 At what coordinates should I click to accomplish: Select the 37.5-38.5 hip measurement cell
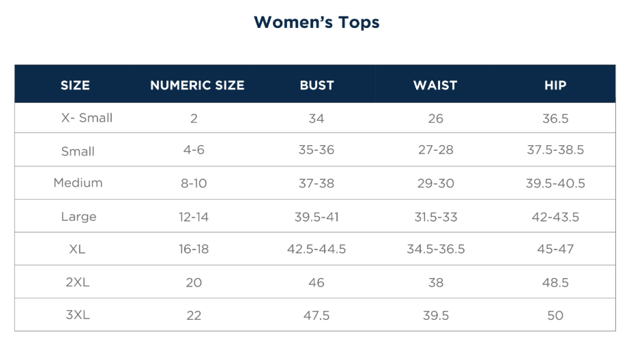555,150
